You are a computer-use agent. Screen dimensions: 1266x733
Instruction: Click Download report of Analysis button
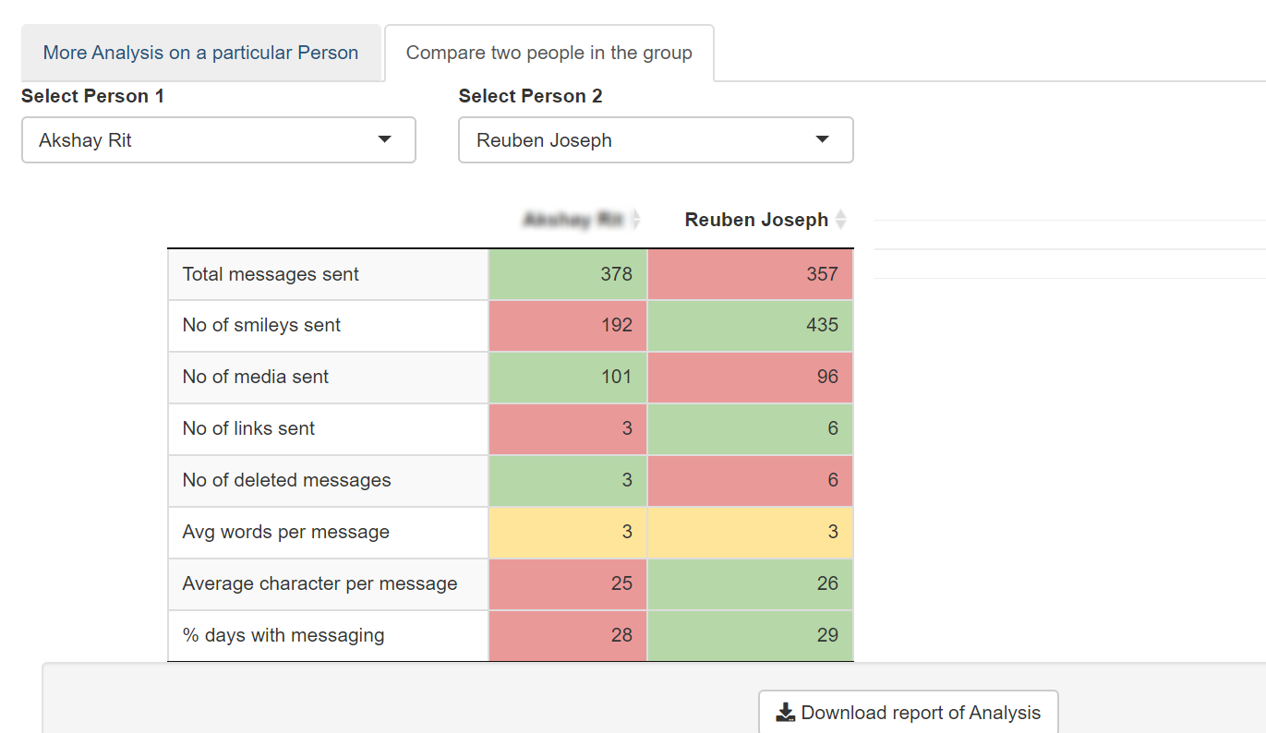coord(908,713)
